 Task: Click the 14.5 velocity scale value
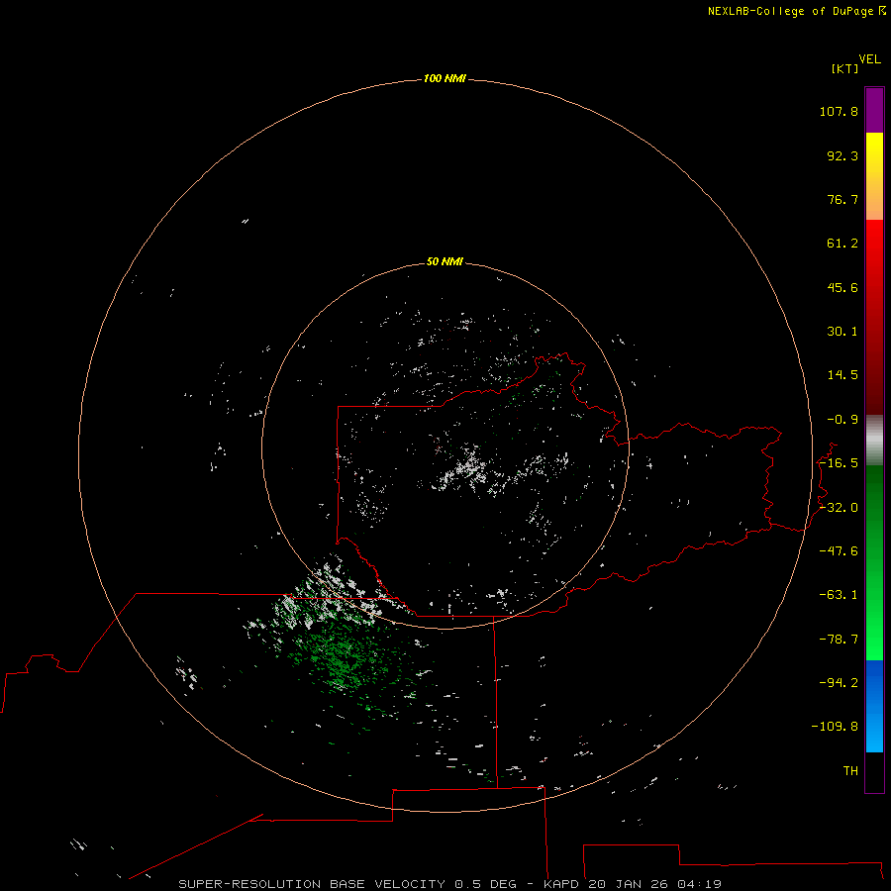(842, 375)
